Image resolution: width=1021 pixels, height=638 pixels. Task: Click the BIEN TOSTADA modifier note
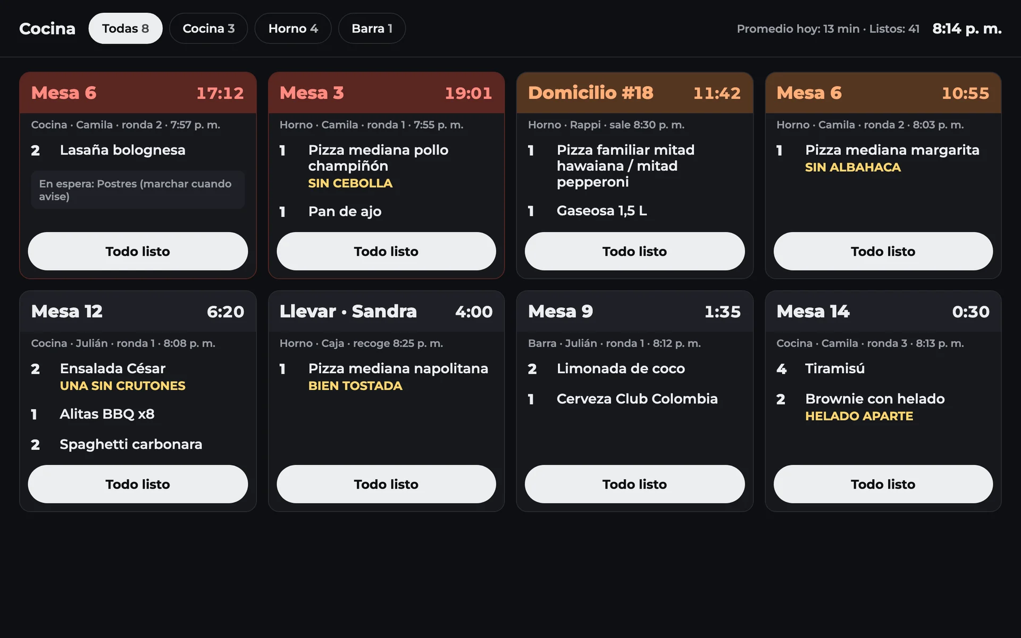click(355, 386)
